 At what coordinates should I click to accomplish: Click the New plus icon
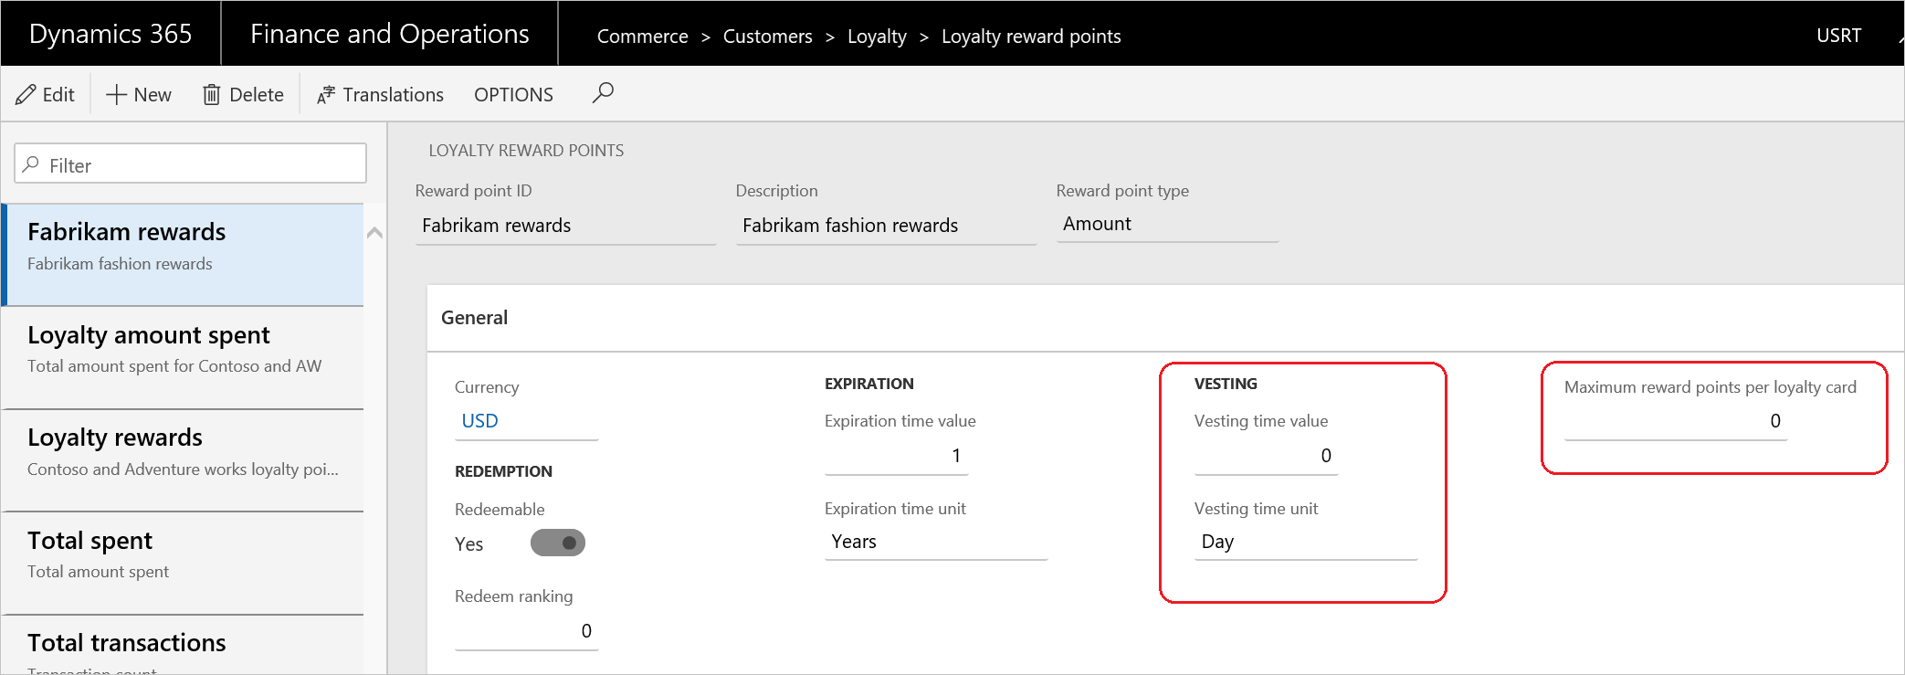coord(116,95)
